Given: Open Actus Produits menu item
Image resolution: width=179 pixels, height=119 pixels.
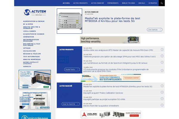Looking at the screenshot, I should pos(80,3).
